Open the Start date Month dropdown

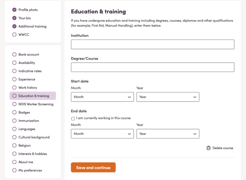point(102,97)
